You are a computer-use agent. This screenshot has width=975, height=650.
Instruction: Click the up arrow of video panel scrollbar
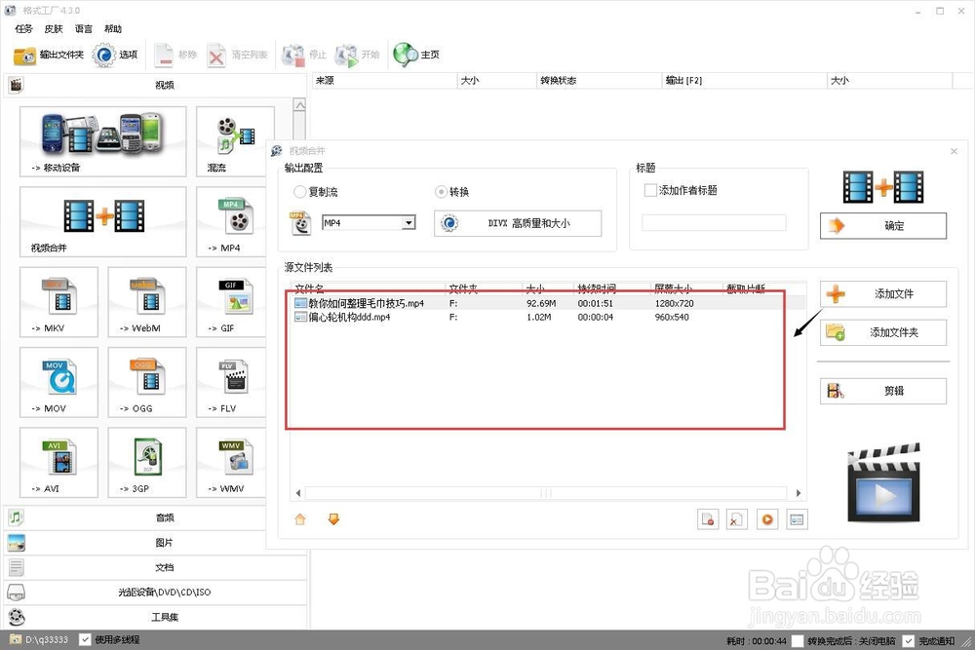299,105
